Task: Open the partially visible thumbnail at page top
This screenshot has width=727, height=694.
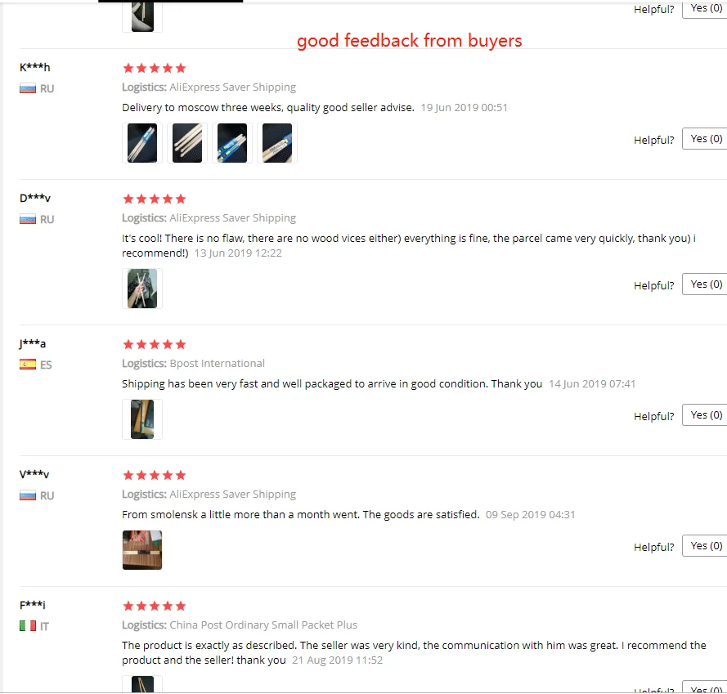Action: click(141, 16)
